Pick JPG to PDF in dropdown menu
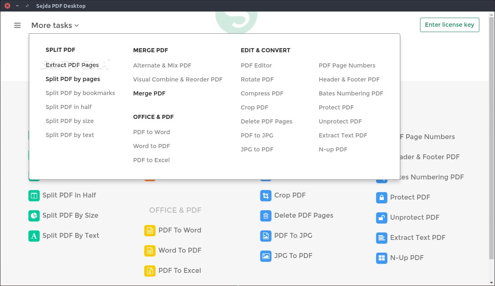 coord(257,149)
